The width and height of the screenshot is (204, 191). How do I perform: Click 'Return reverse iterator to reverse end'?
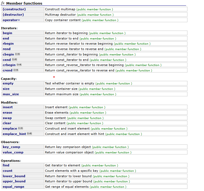[x=74, y=49]
